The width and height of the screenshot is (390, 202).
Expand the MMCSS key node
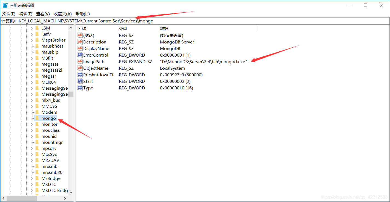point(32,106)
